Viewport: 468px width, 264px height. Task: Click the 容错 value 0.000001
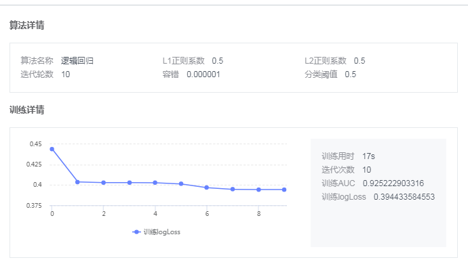[203, 74]
